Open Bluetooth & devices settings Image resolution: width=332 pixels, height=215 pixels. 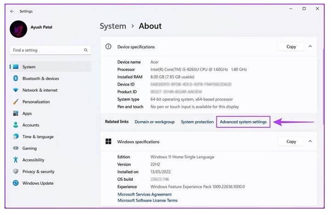[x=40, y=78]
